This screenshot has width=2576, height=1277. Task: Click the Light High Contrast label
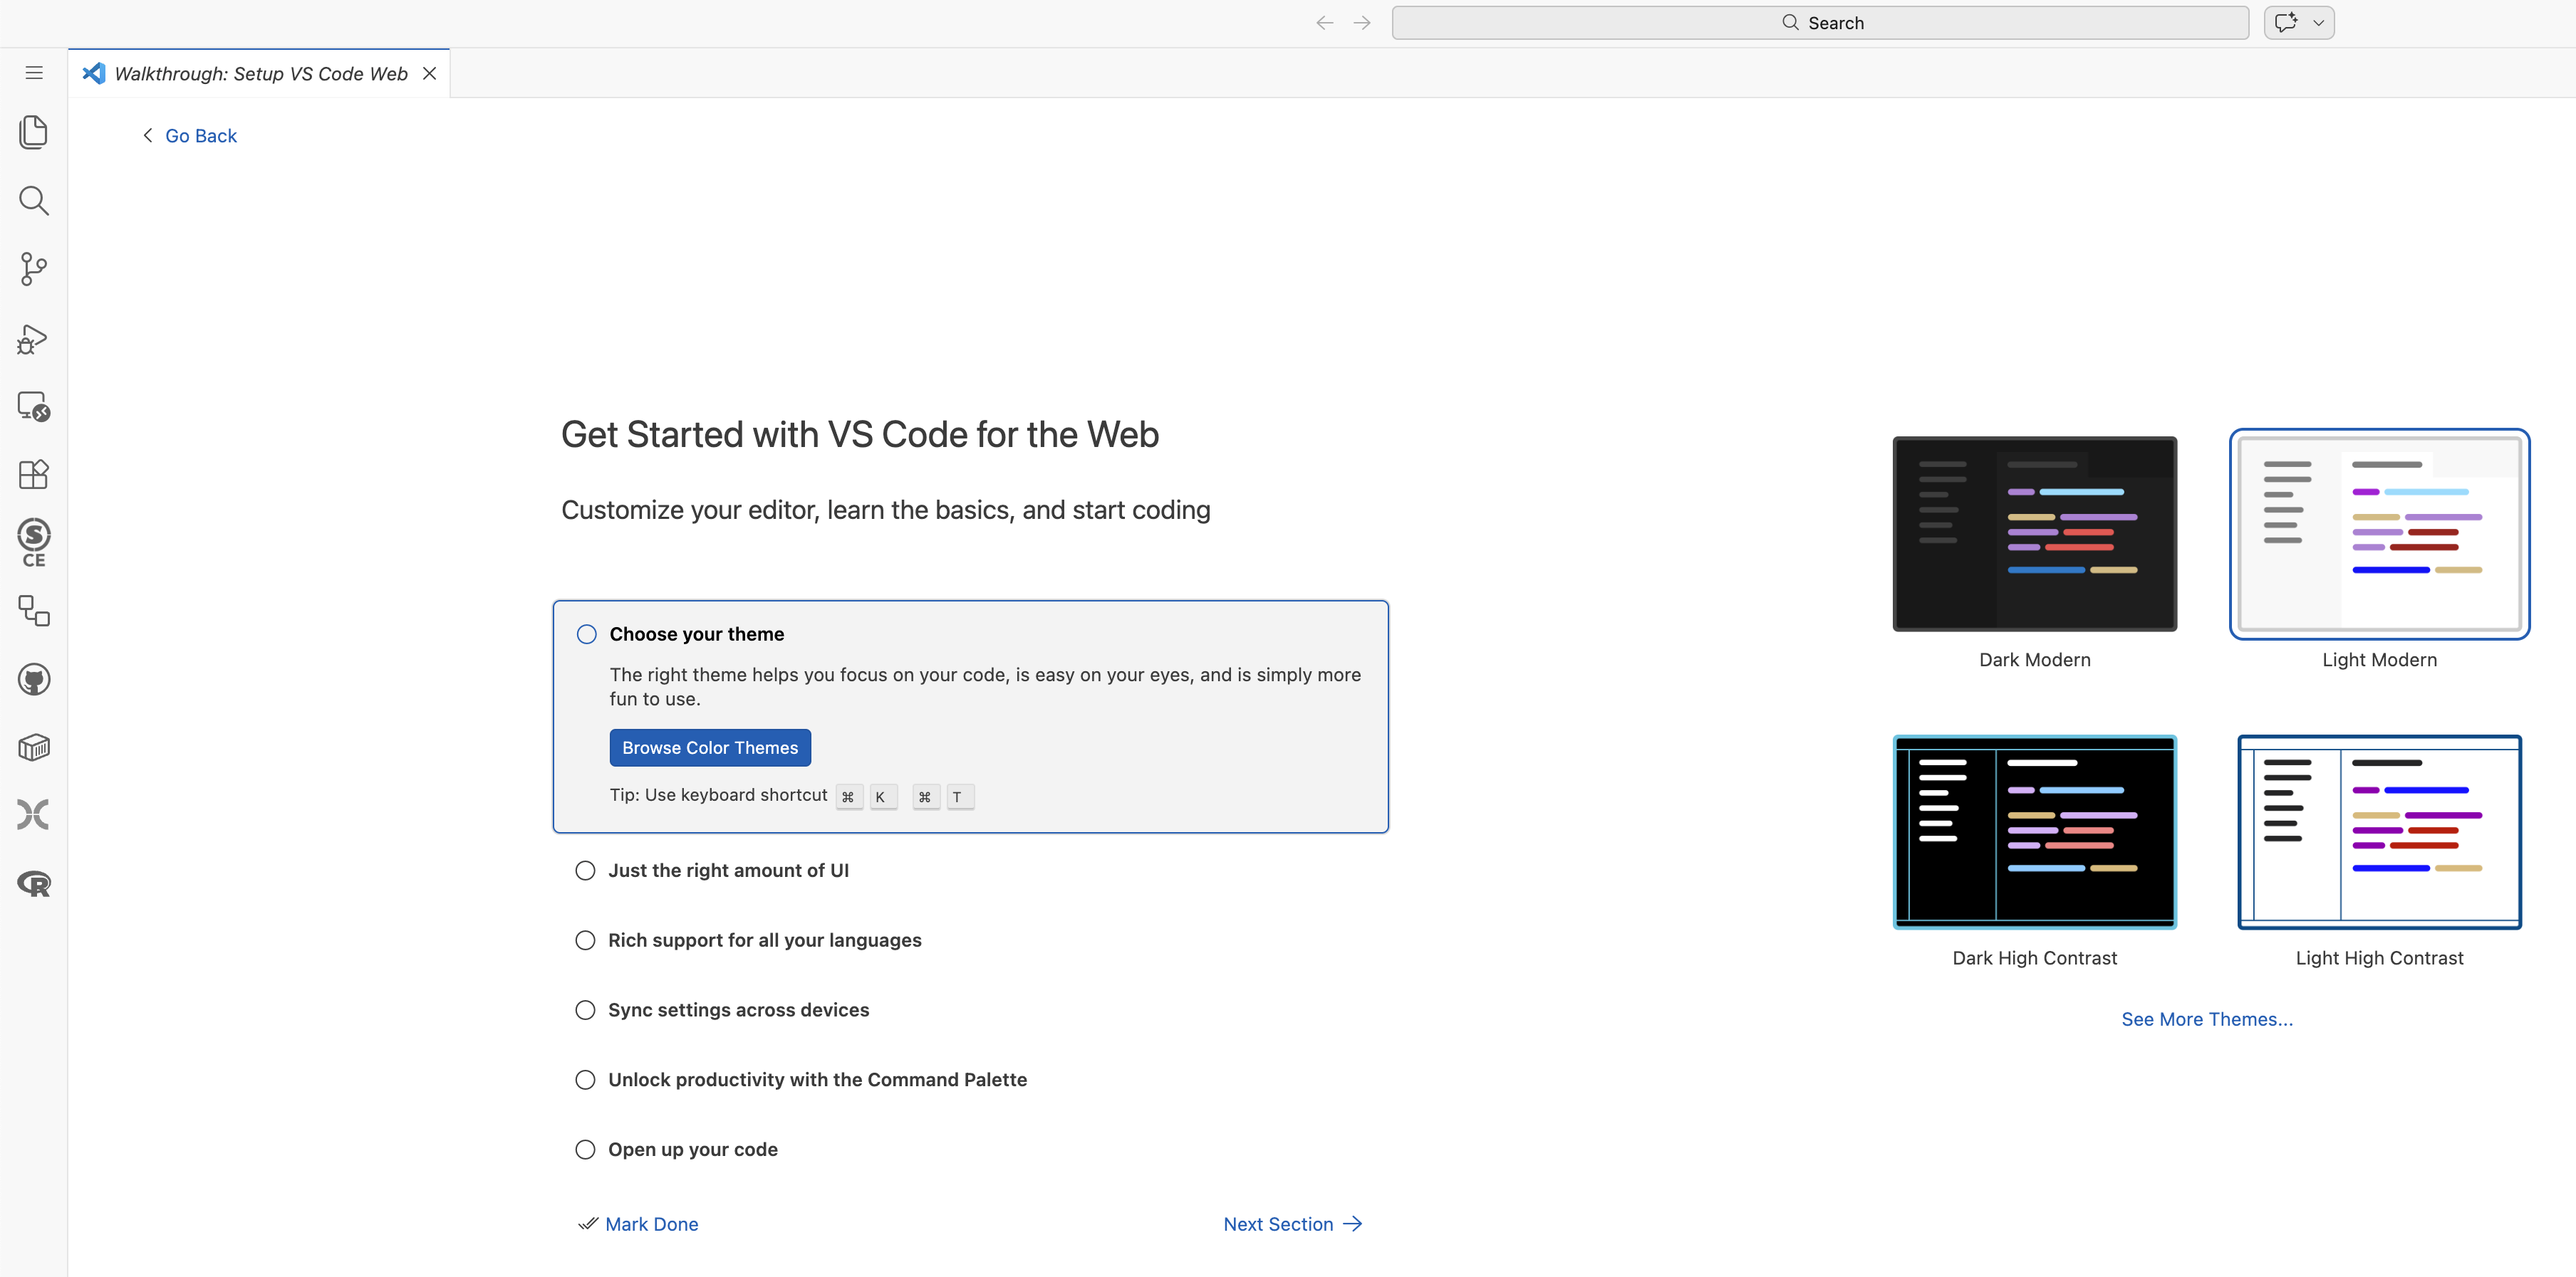2379,958
